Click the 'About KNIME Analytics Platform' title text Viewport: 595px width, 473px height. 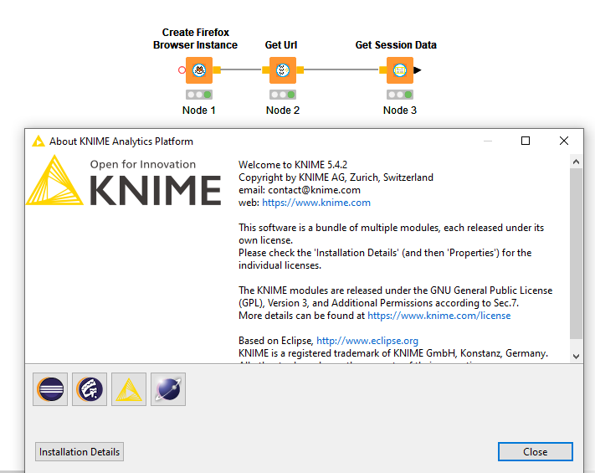point(121,141)
